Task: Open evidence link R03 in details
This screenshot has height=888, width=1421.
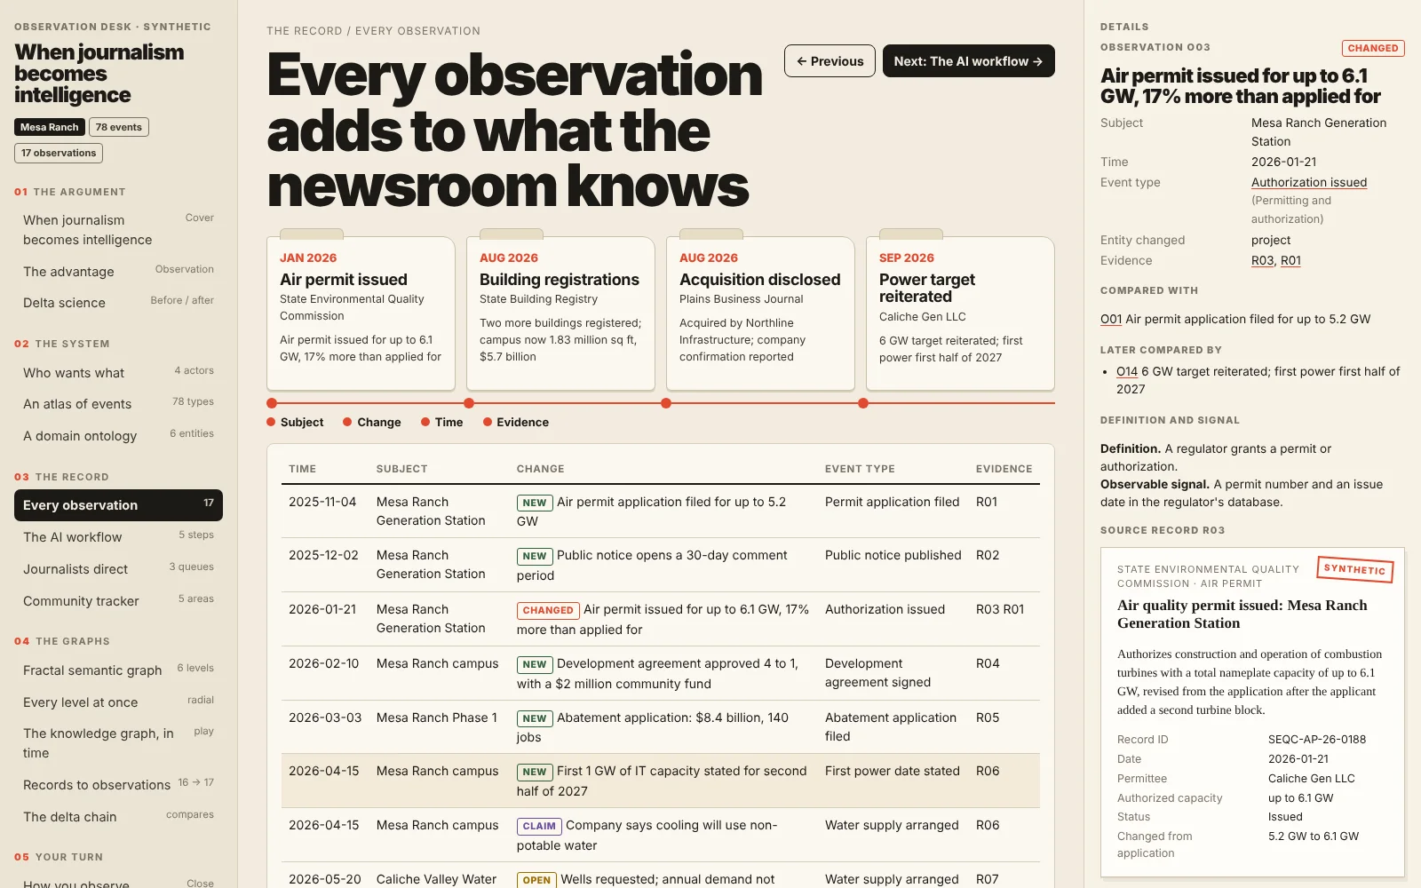Action: 1262,260
